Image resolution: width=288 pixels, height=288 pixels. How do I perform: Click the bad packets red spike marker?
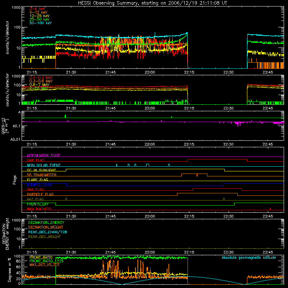[270, 209]
